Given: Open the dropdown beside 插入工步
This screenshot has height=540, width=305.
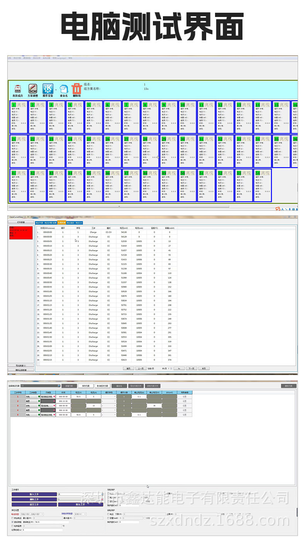Looking at the screenshot, I should (80, 494).
